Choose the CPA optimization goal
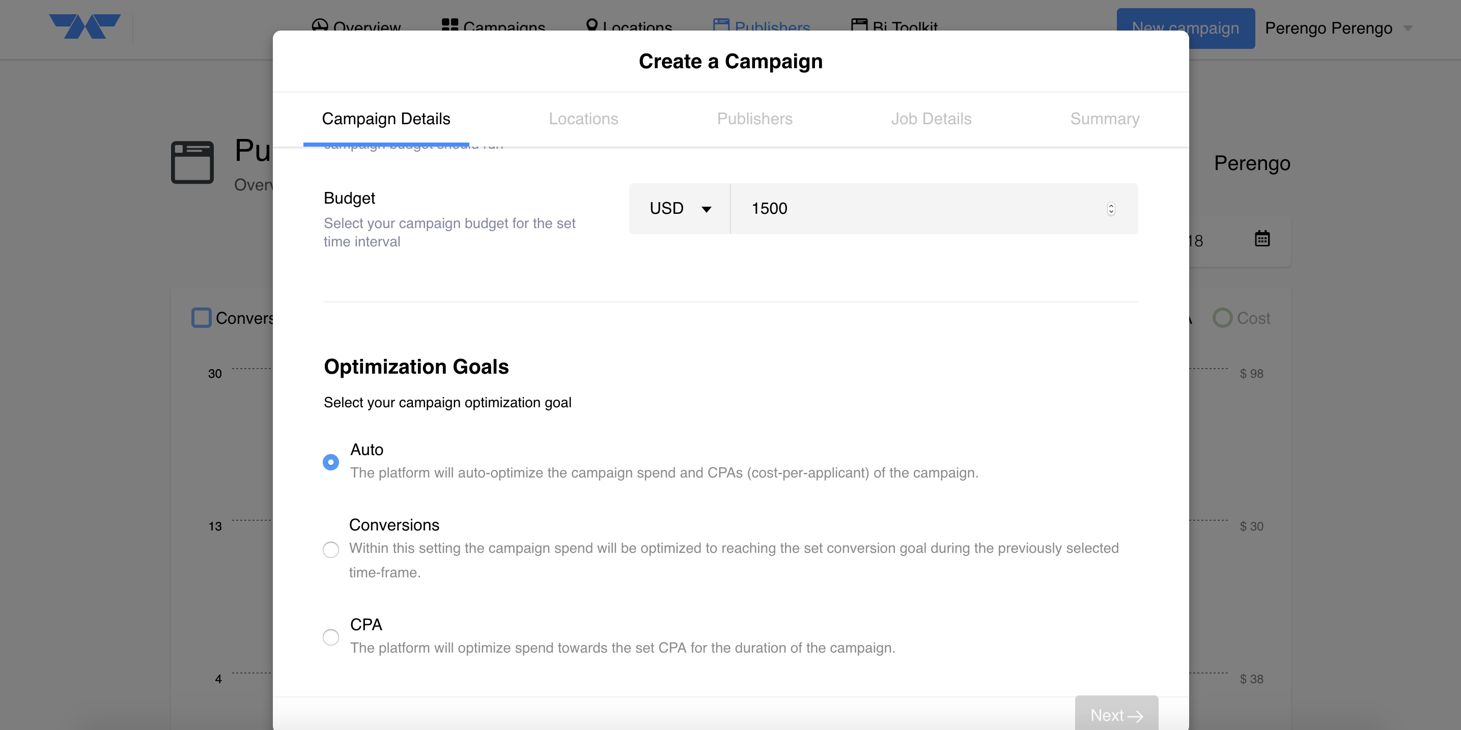1461x730 pixels. (331, 636)
